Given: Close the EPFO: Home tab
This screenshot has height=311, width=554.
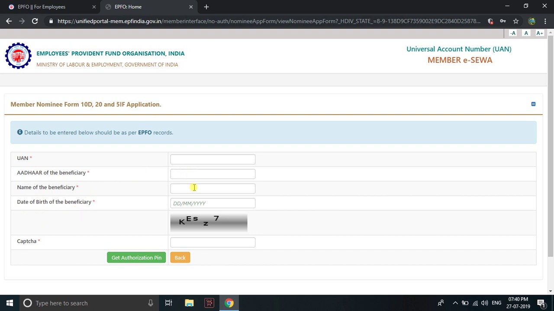Looking at the screenshot, I should pyautogui.click(x=191, y=7).
